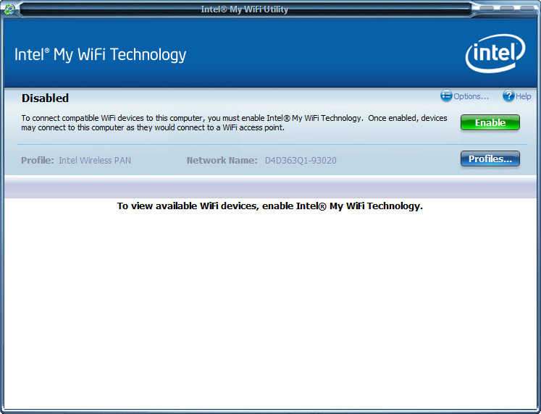541x414 pixels.
Task: Open the Profiles dialog button
Action: click(x=490, y=159)
